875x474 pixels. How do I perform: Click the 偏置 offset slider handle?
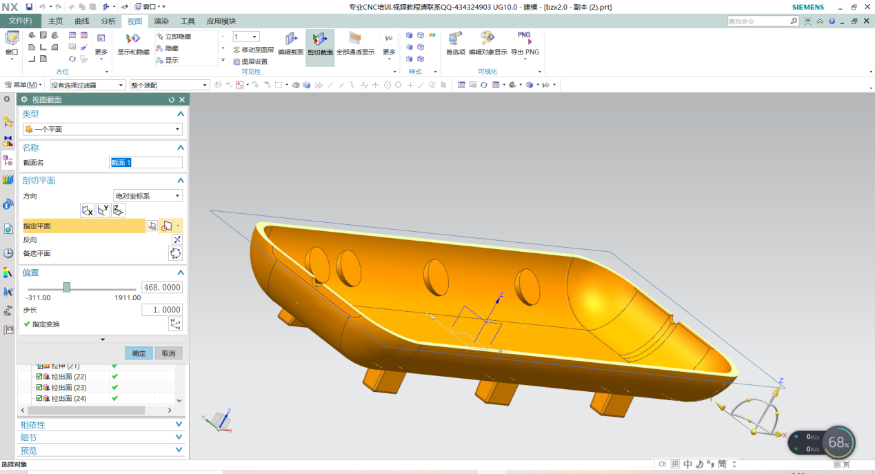67,287
